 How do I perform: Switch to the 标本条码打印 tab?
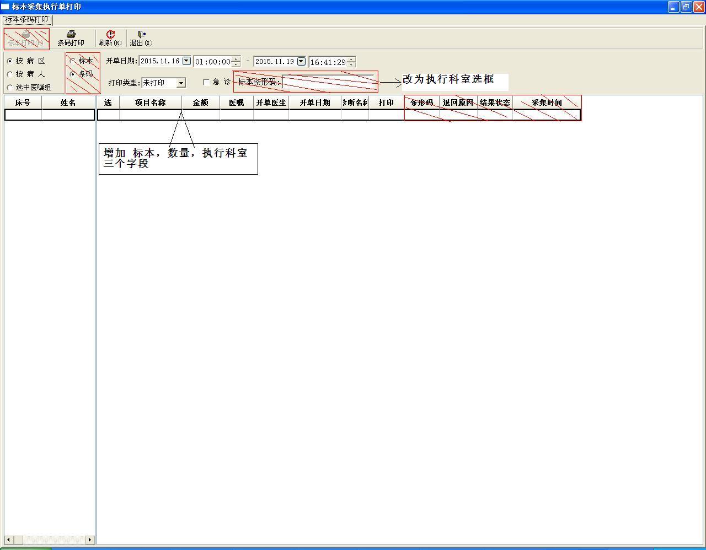pos(27,20)
